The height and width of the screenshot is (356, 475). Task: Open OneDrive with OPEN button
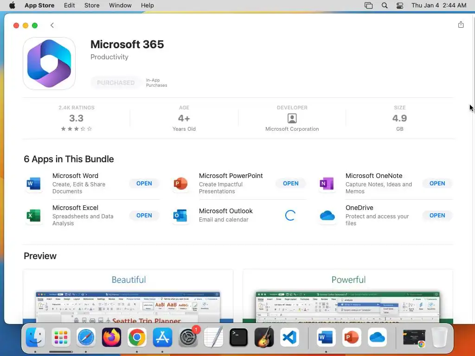tap(437, 216)
